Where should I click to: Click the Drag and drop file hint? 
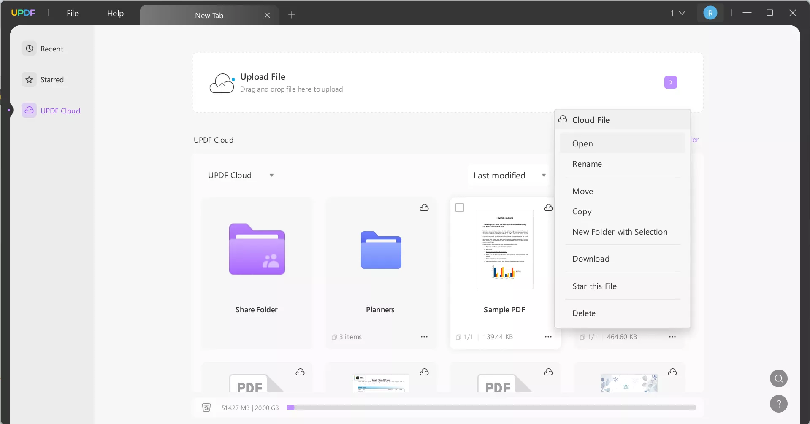pyautogui.click(x=291, y=89)
